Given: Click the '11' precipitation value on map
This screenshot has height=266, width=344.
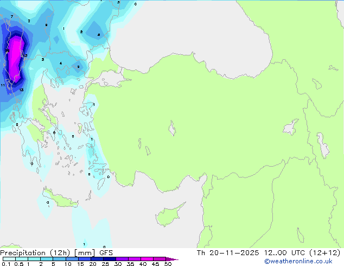Looking at the screenshot, I should click(x=3, y=85).
